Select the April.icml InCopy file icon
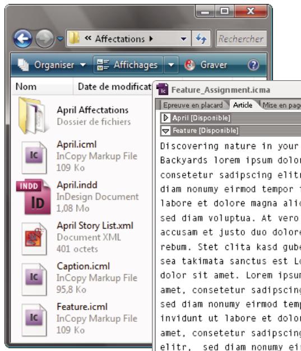301x351 pixels. 34,158
